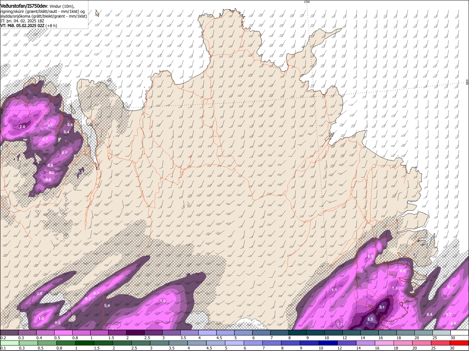Viewport: 469px width, 351px height.
Task: Pick the white top-row swatch after 30
Action: [459, 333]
